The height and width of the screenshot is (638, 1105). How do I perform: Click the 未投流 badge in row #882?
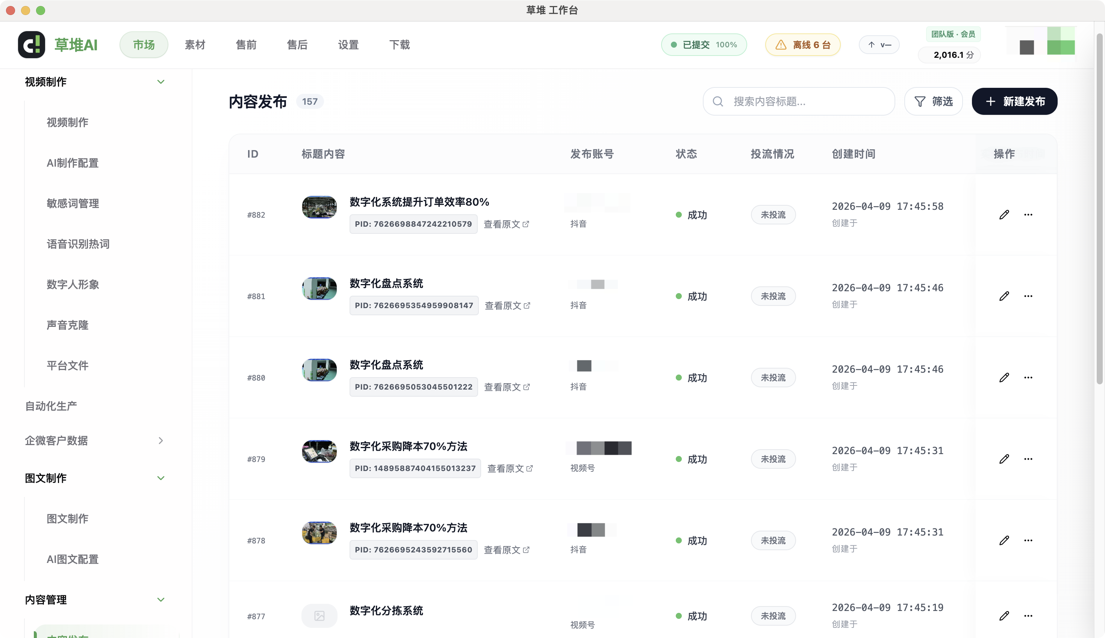click(773, 215)
